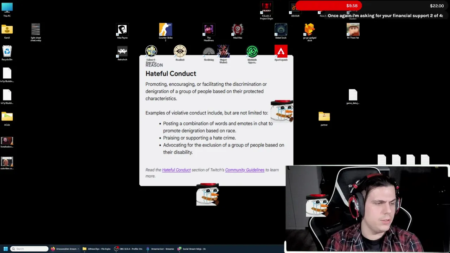Screen dimensions: 450x253
Task: Open the This PC desktop icon
Action: [7, 9]
